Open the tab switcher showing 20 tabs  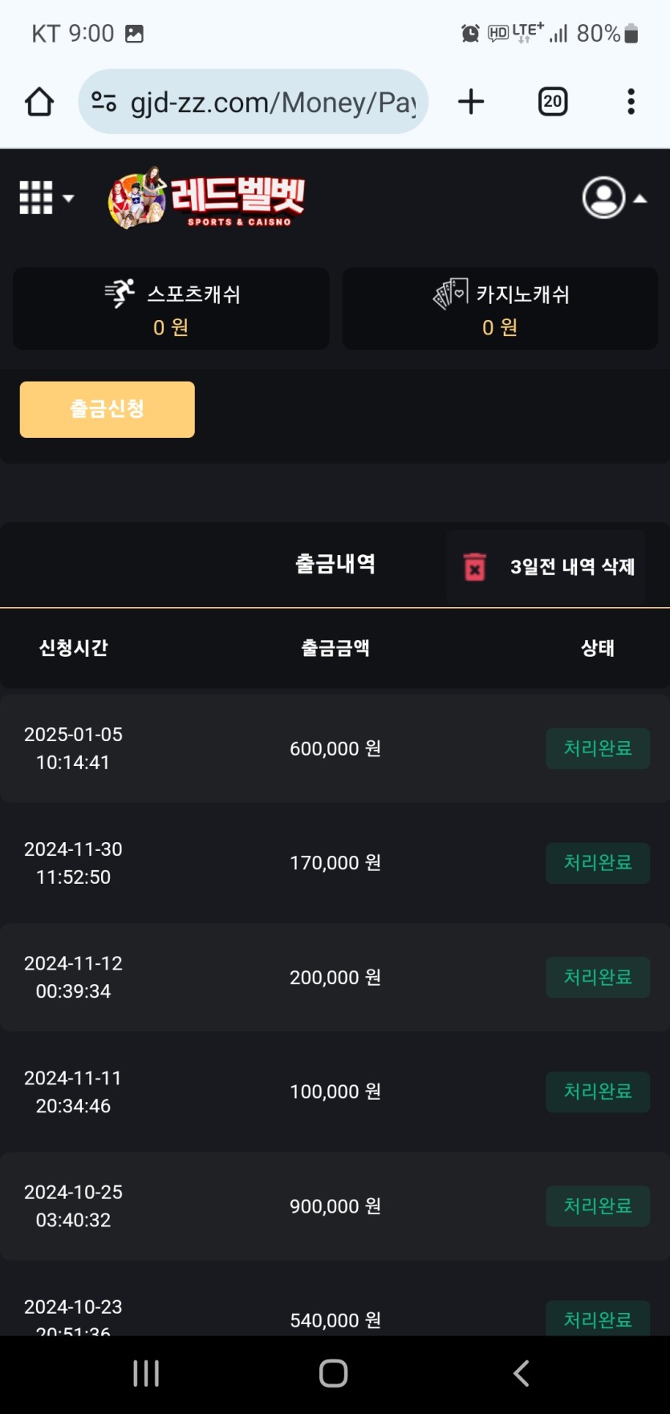tap(552, 102)
